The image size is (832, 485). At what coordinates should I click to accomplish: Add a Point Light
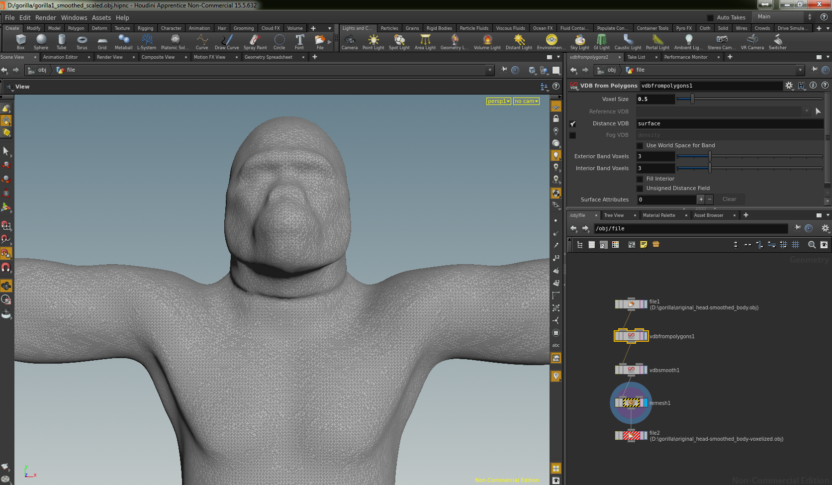tap(373, 42)
